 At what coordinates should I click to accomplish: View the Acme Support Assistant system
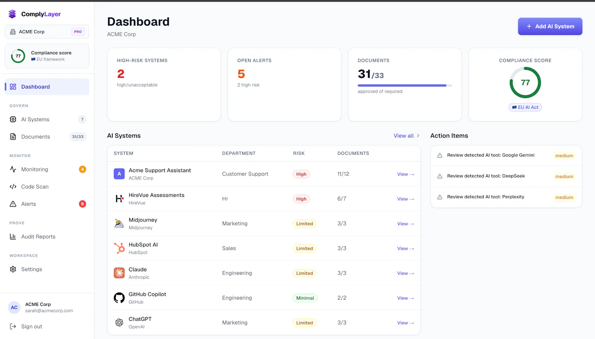pos(405,174)
